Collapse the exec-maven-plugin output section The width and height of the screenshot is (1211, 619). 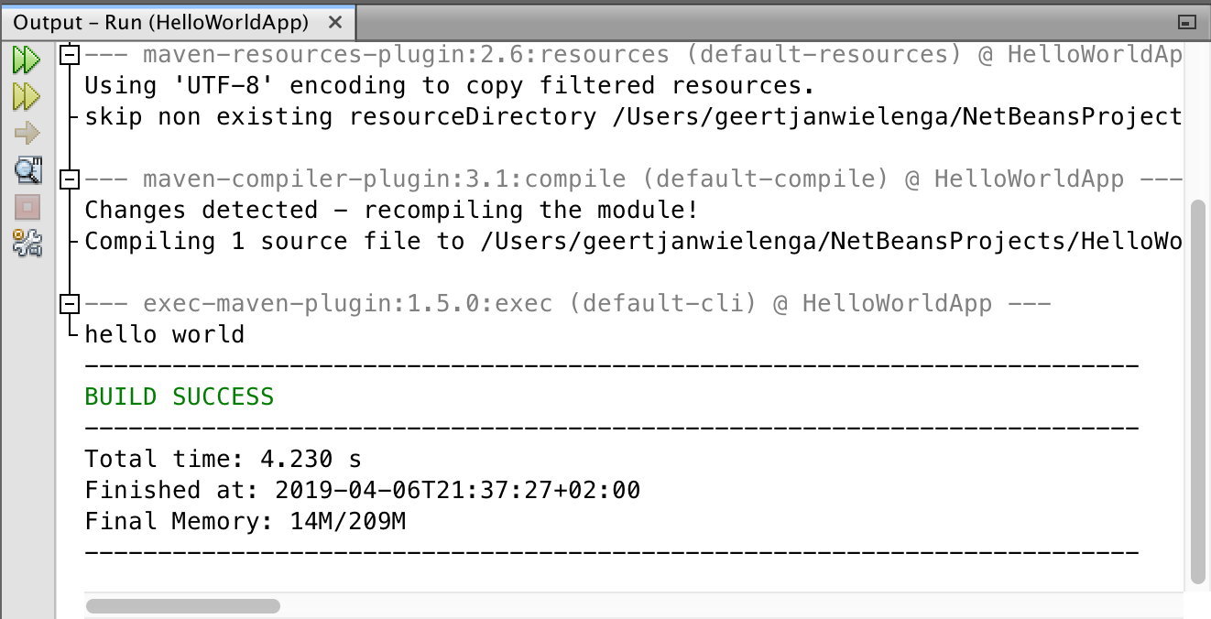point(70,304)
